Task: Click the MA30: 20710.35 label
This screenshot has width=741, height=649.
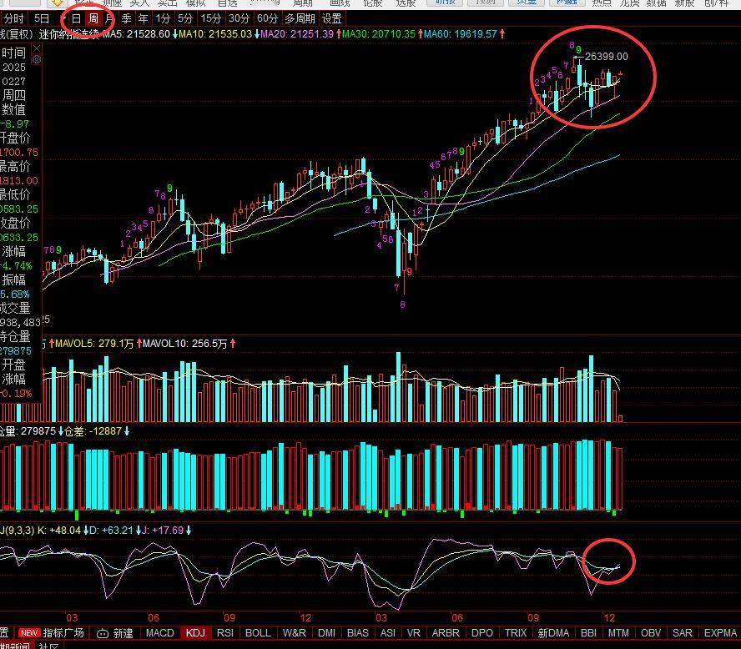Action: pos(379,34)
